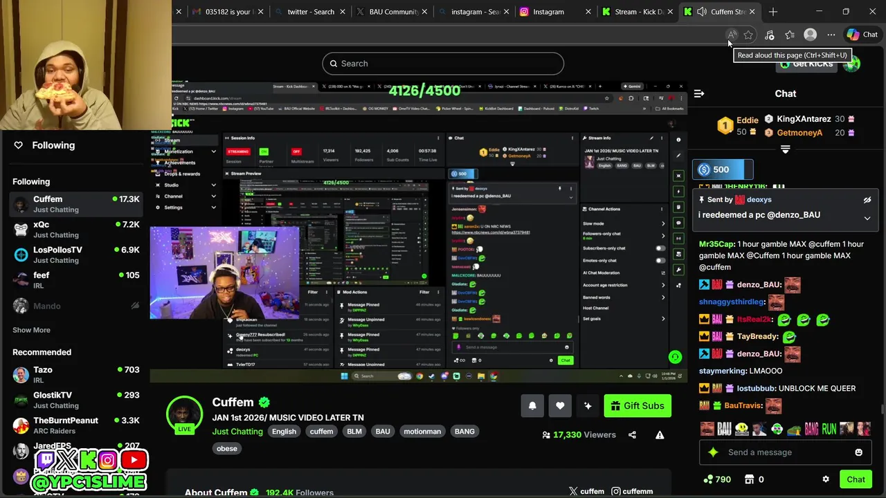Screen dimensions: 886x498
Task: Open LosPollosTV channel in sidebar
Action: pos(76,255)
